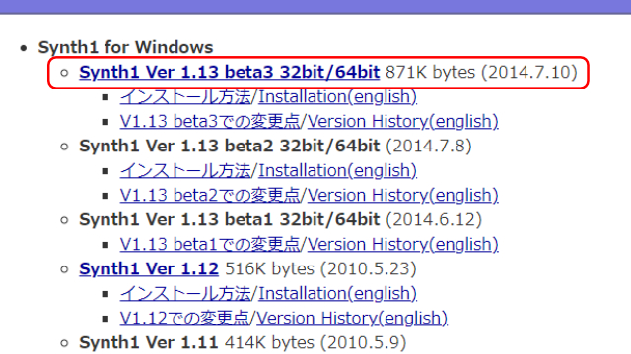Open インストール方法 link under 1.13 beta2
This screenshot has width=631, height=354.
coord(185,170)
